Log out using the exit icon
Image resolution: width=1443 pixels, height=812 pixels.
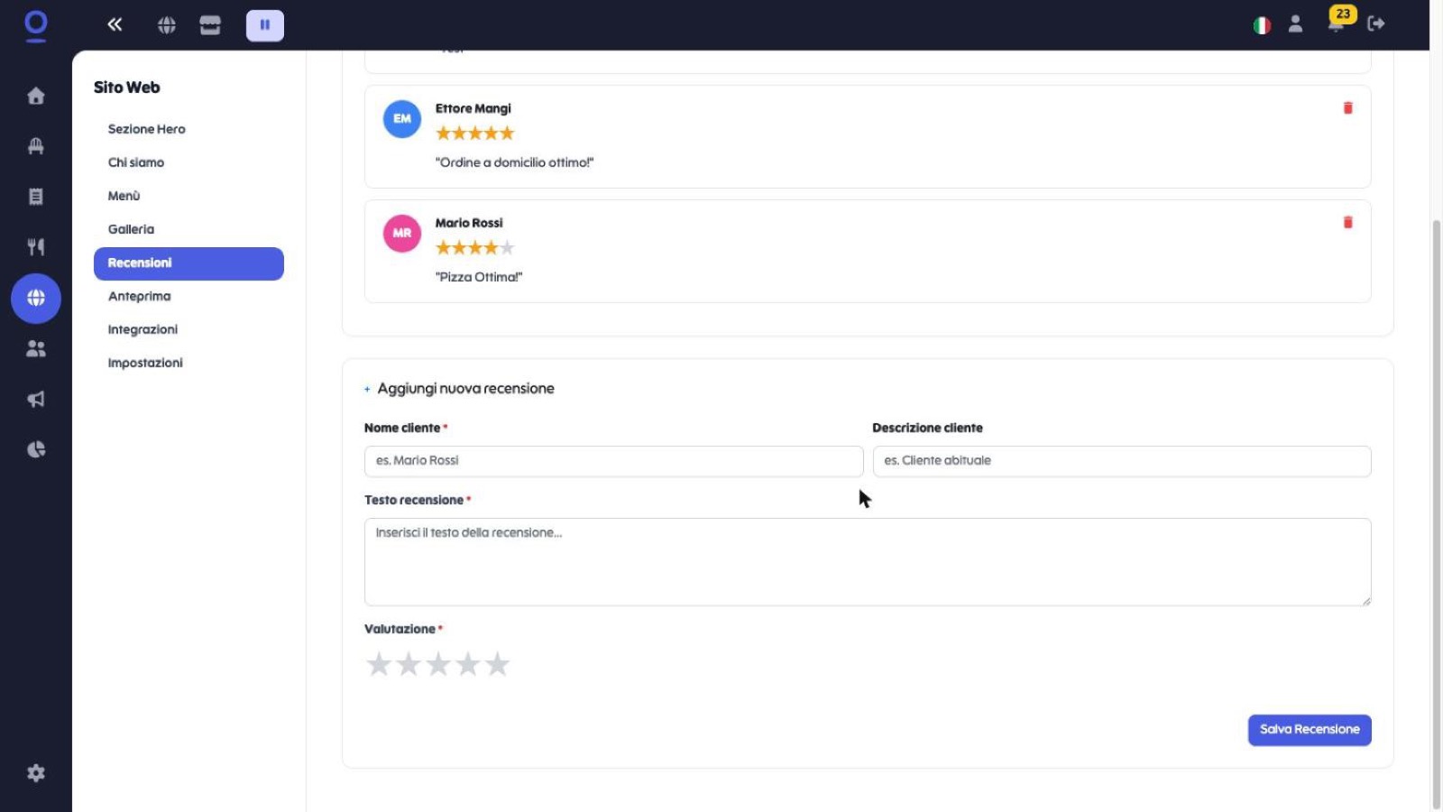click(1376, 23)
